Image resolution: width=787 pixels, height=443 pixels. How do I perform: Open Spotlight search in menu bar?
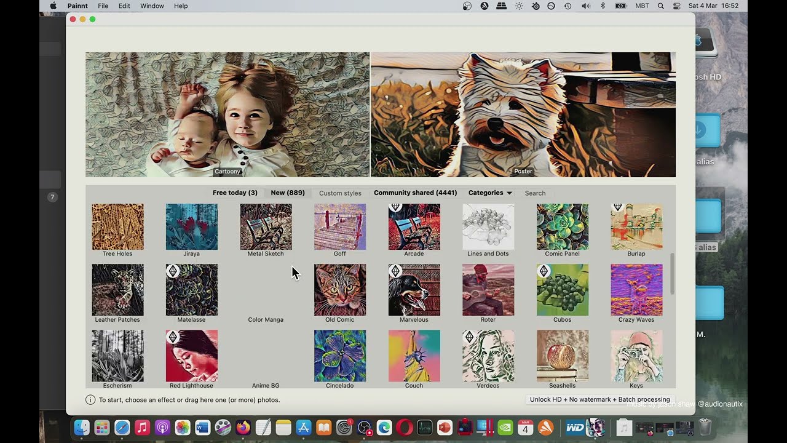(661, 6)
